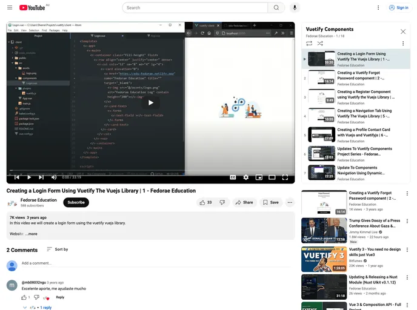Open the Sort by comments dropdown
Viewport: 417px width, 310px height.
coord(58,249)
